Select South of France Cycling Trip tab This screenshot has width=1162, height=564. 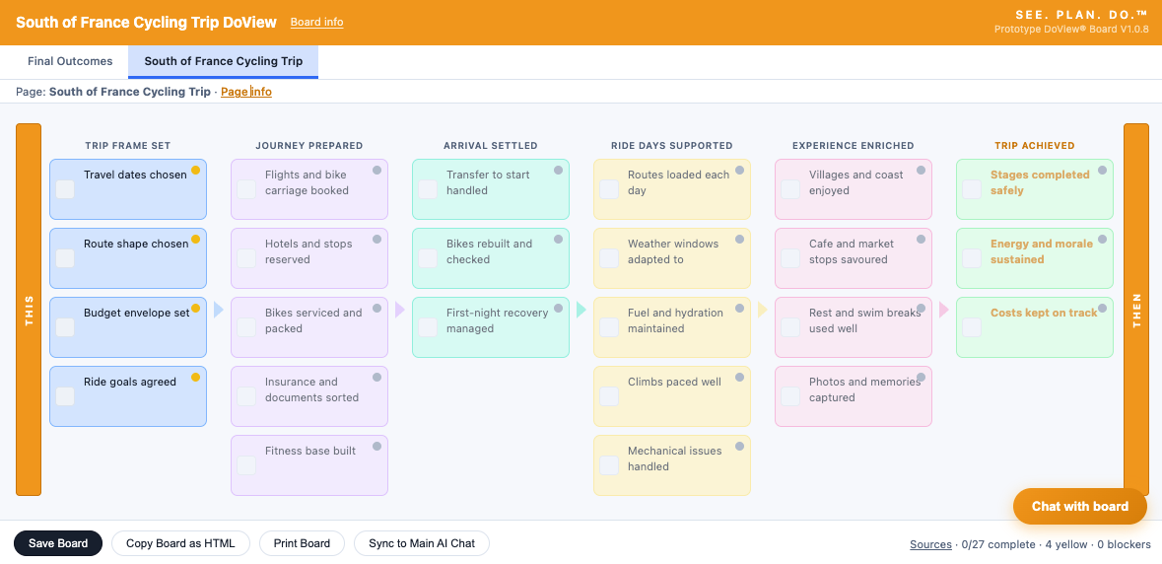(x=223, y=61)
